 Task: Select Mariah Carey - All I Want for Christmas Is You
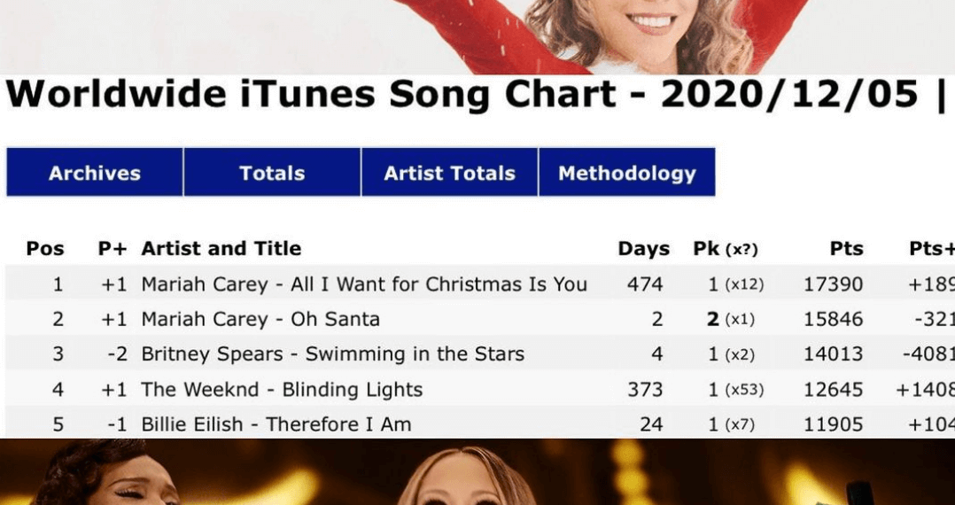(364, 284)
